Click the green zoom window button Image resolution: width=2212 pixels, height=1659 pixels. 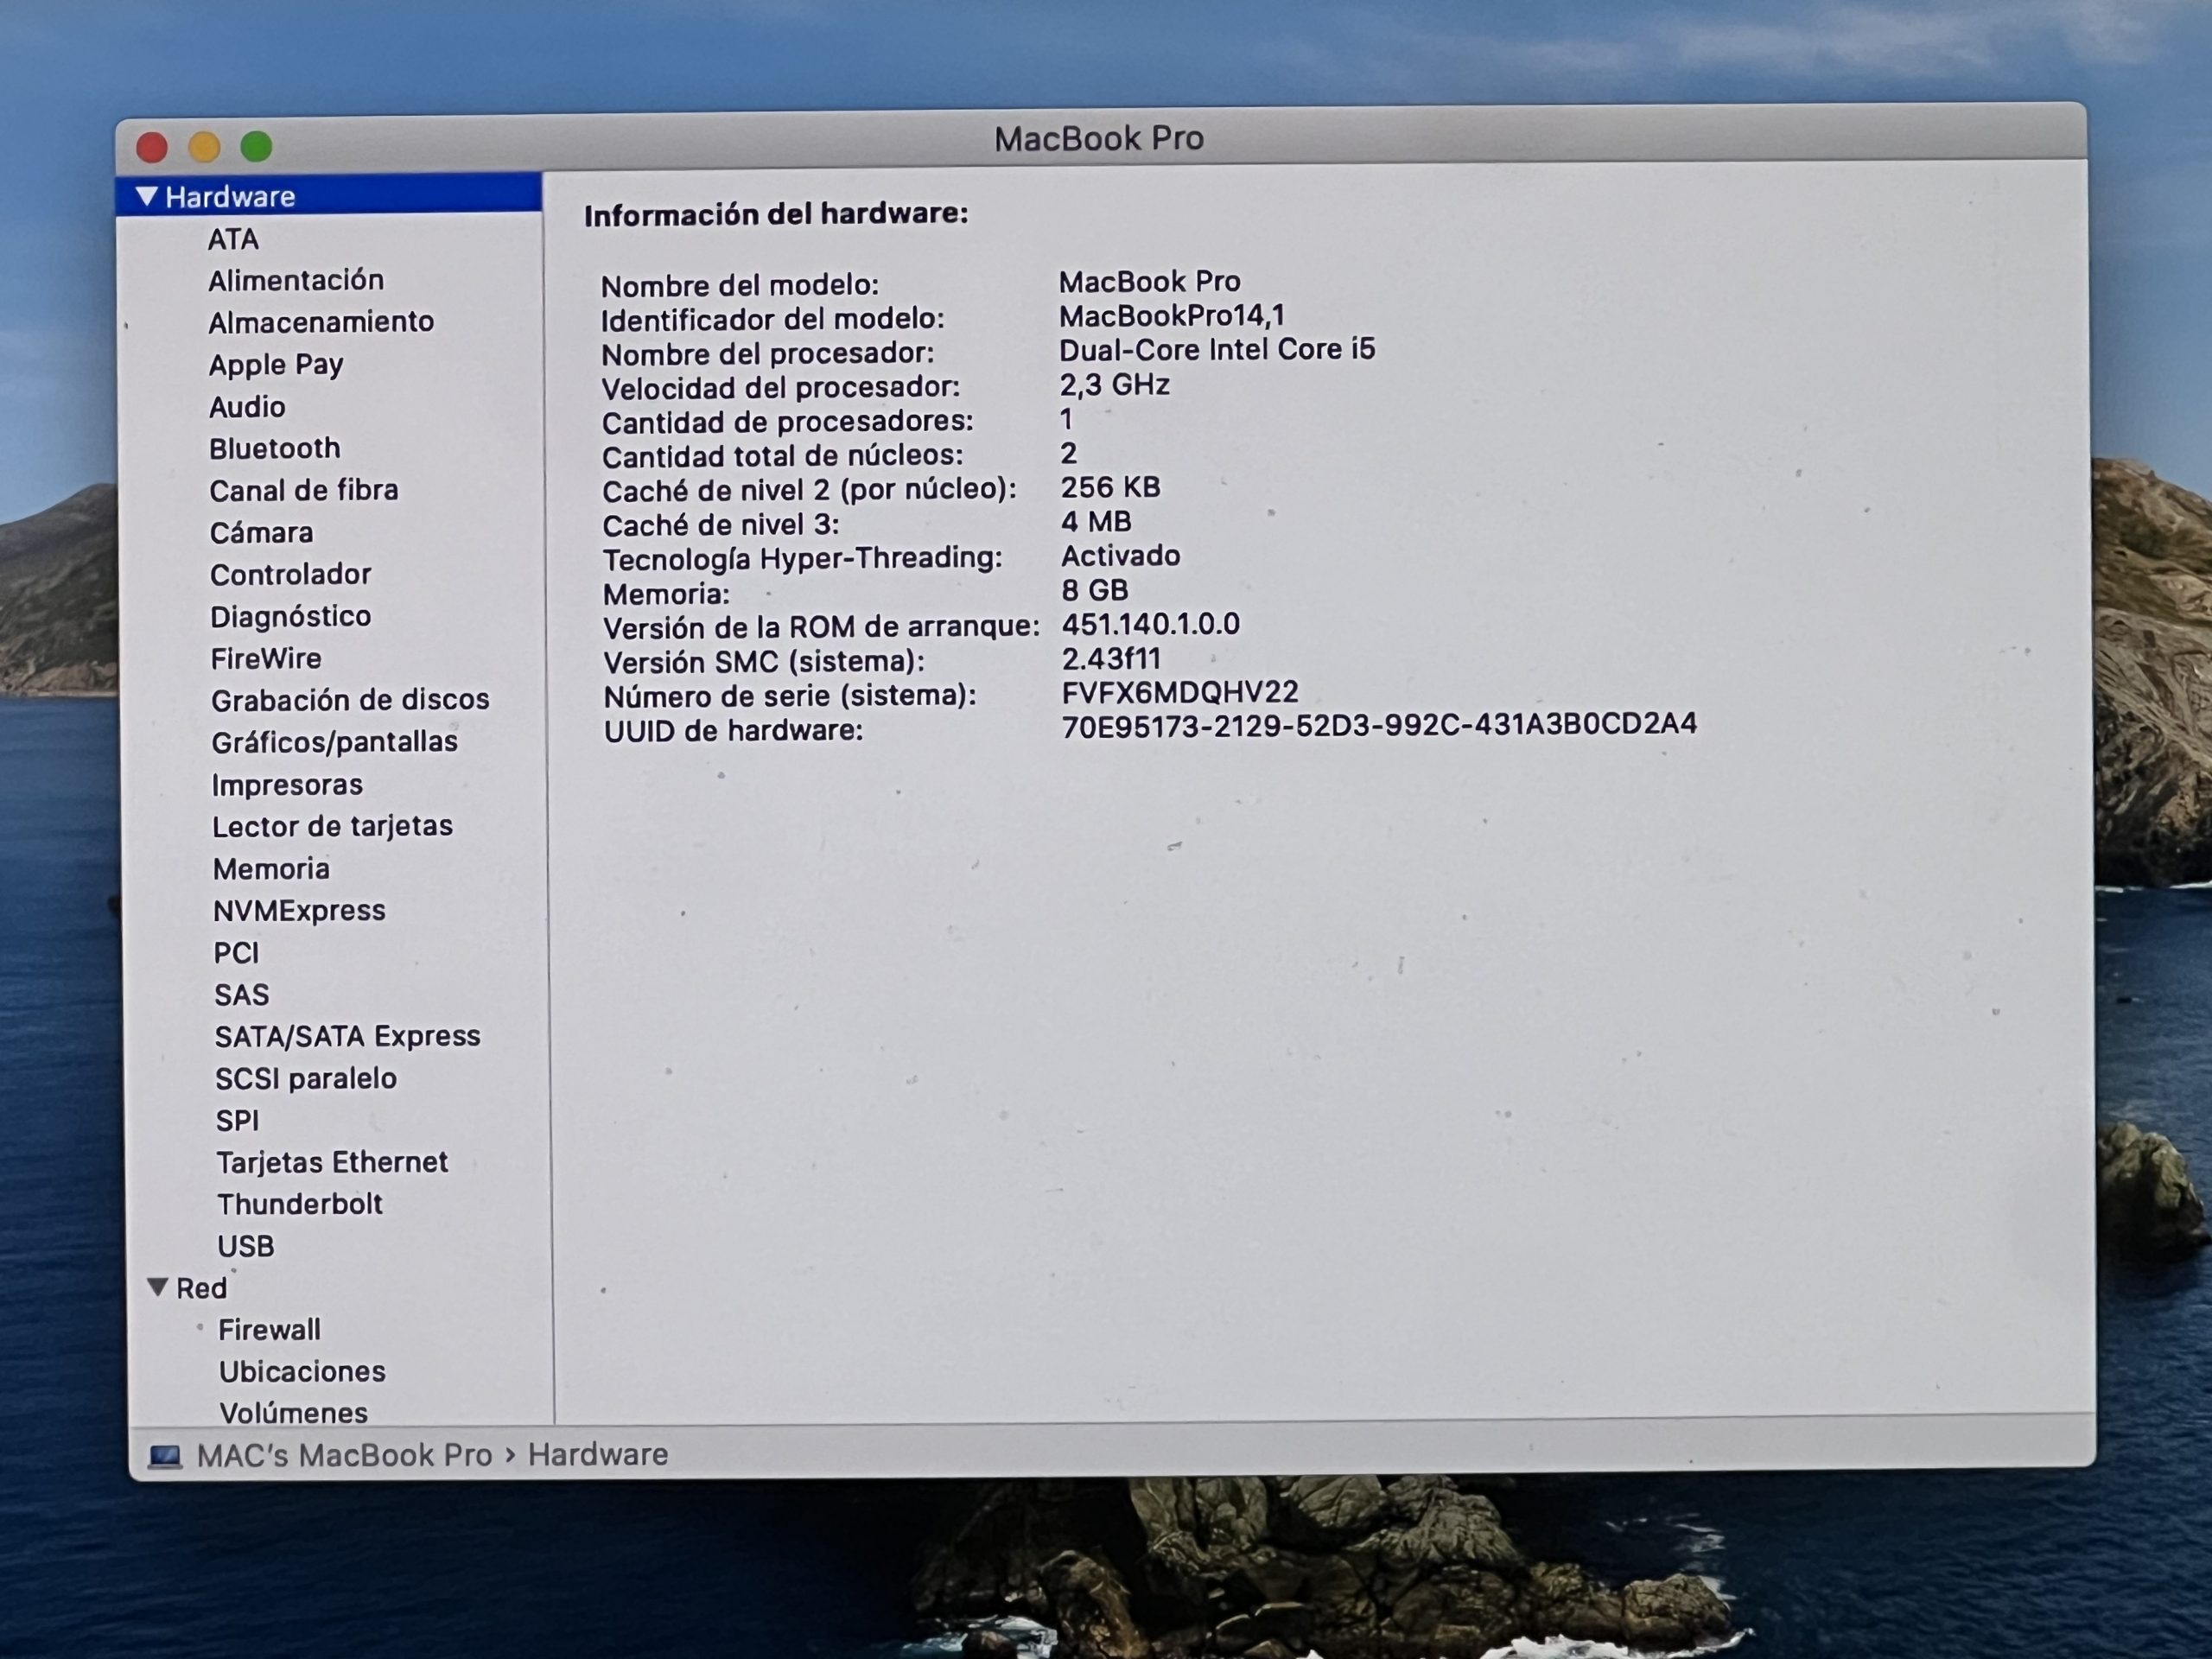[256, 146]
